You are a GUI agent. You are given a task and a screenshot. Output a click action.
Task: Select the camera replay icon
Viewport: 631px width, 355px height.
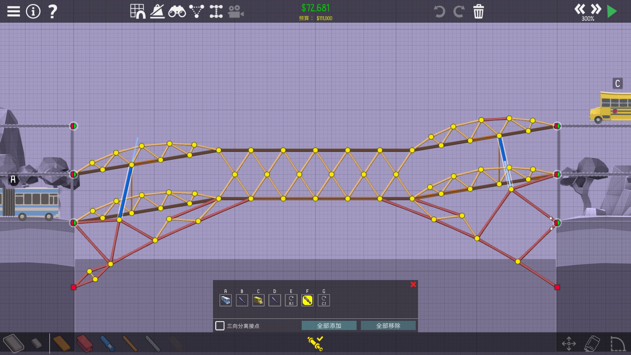pos(236,12)
